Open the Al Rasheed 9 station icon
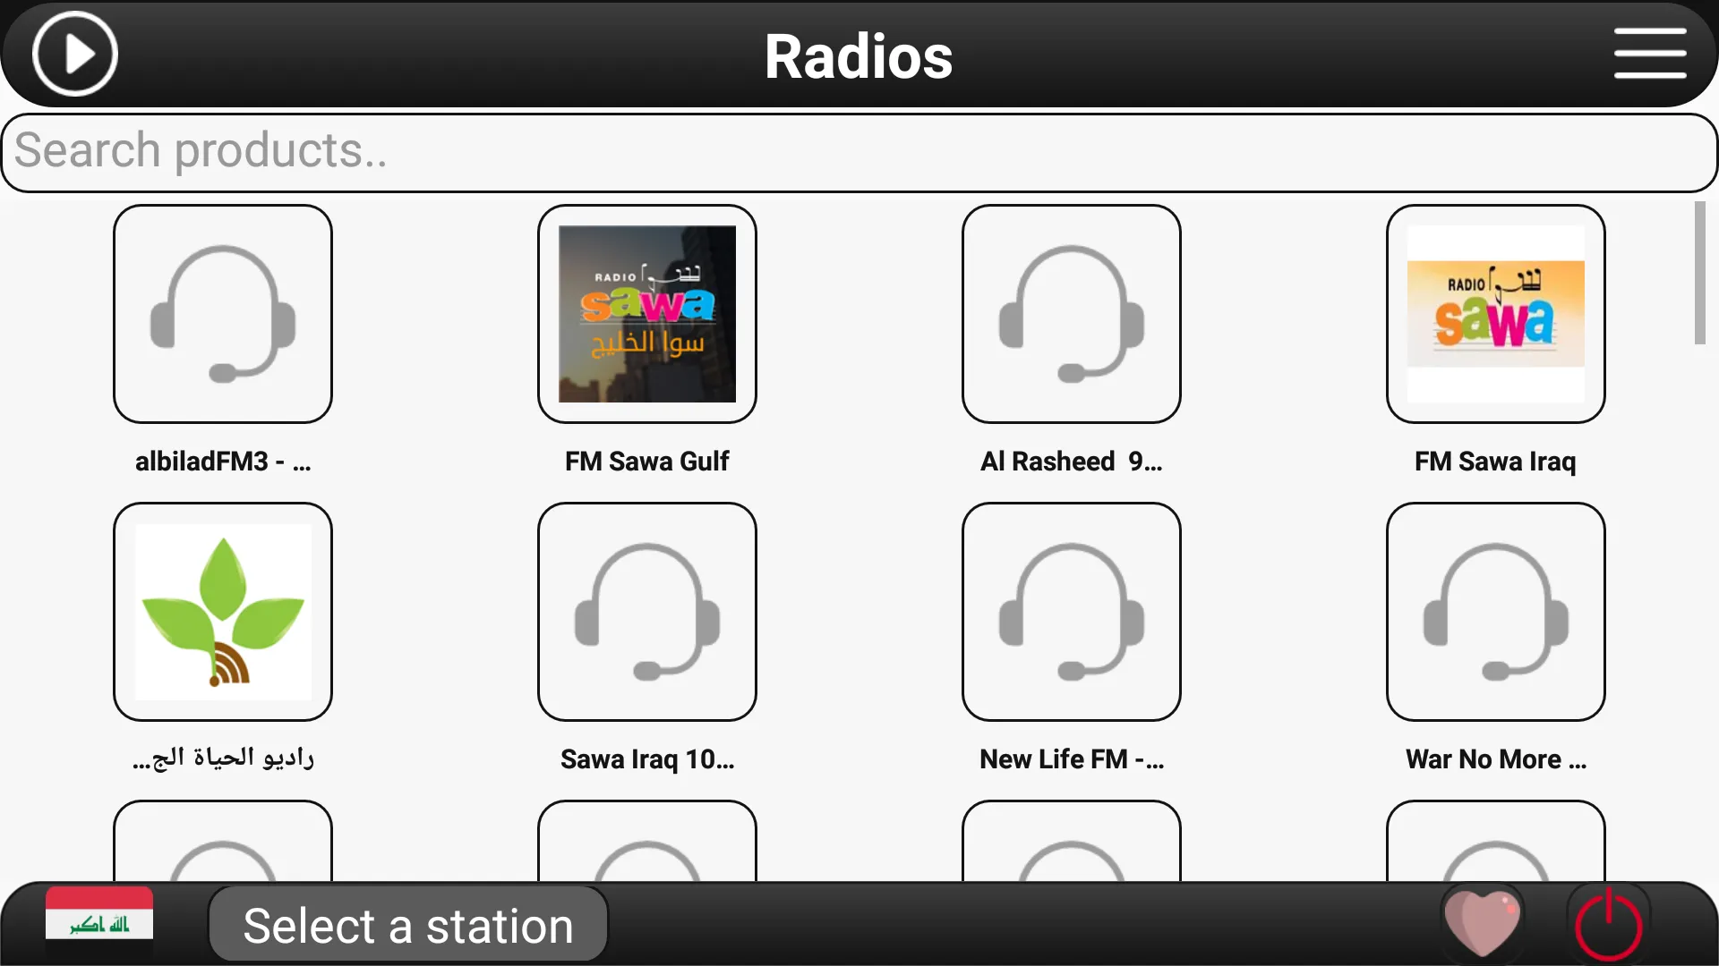 coord(1071,312)
